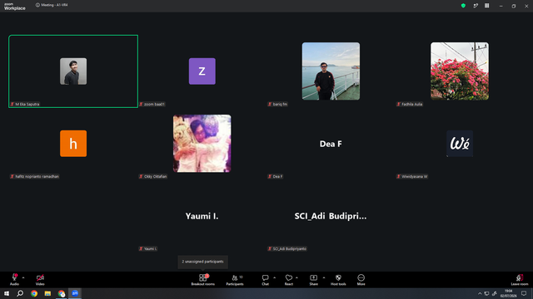This screenshot has height=299, width=533.
Task: Open the Windows Start menu
Action: click(7, 293)
